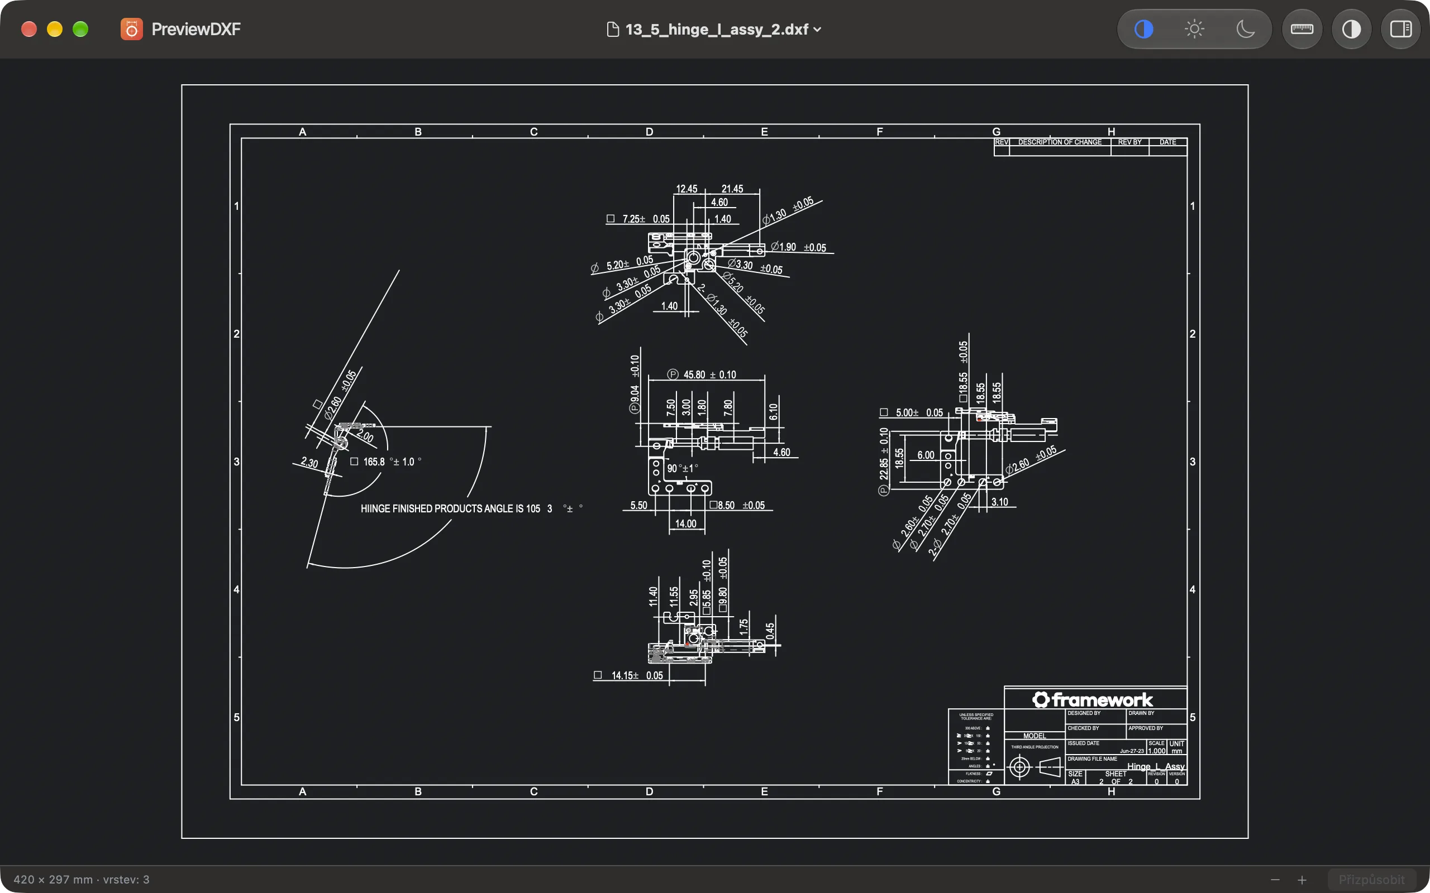The width and height of the screenshot is (1430, 893).
Task: Click the third angle projection symbol
Action: (x=1035, y=767)
